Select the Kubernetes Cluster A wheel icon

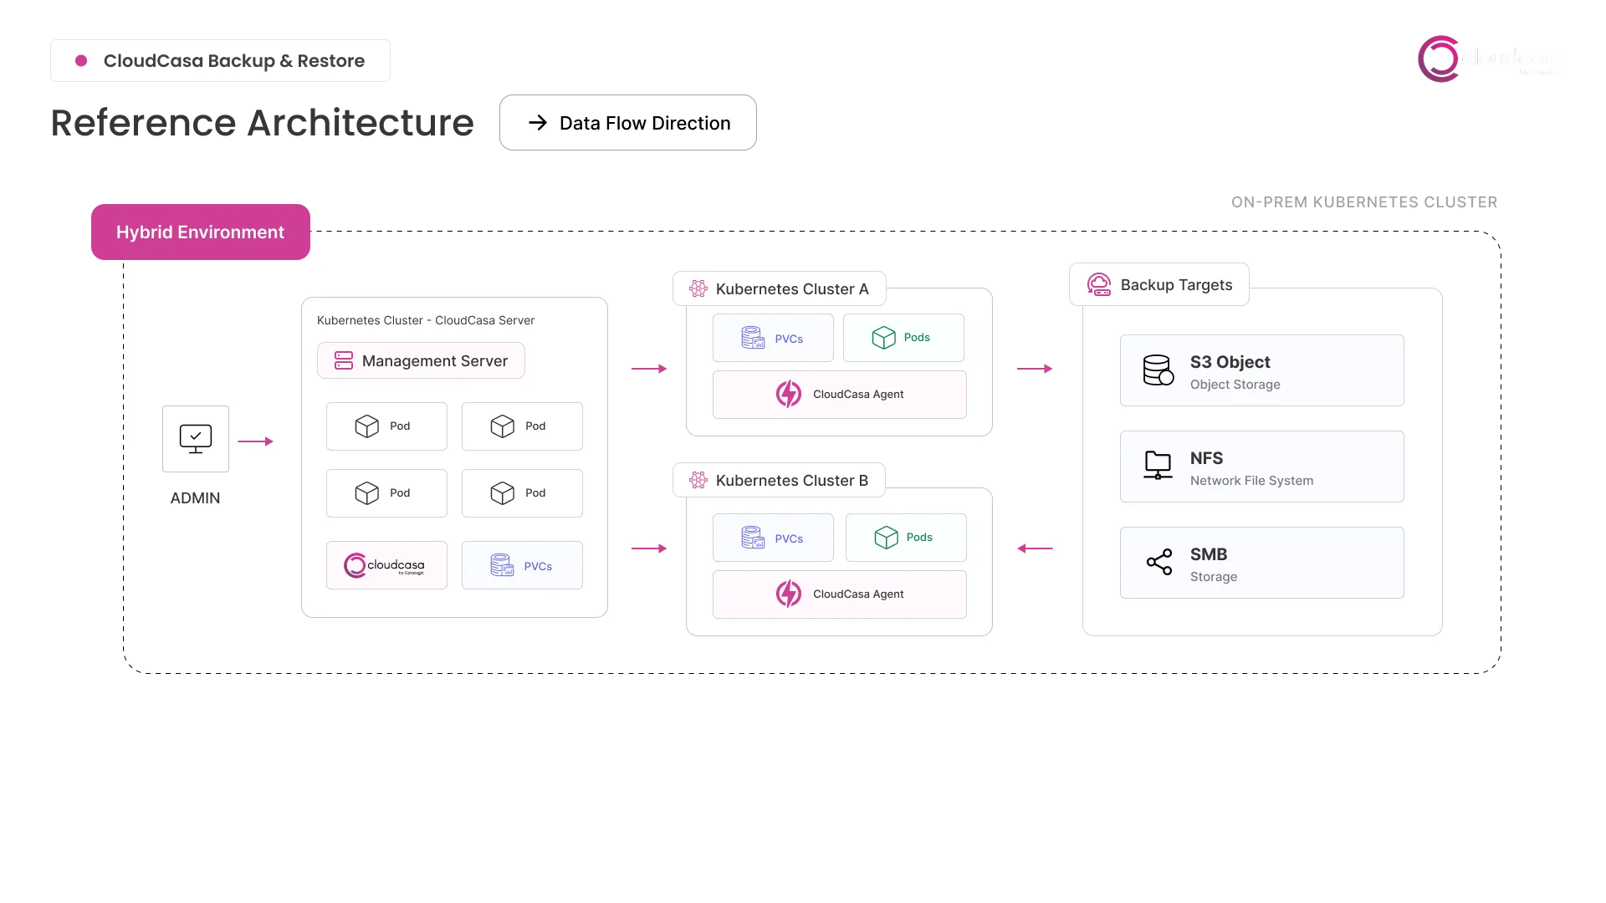698,288
